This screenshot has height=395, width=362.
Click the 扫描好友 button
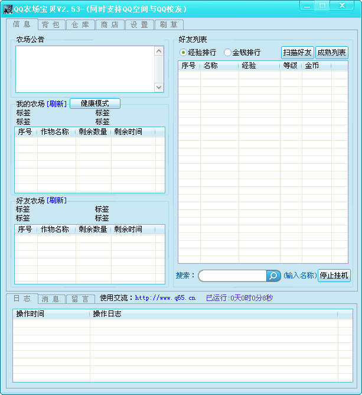coord(298,53)
